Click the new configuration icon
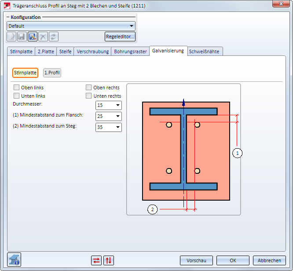The image size is (293, 271). (11, 37)
